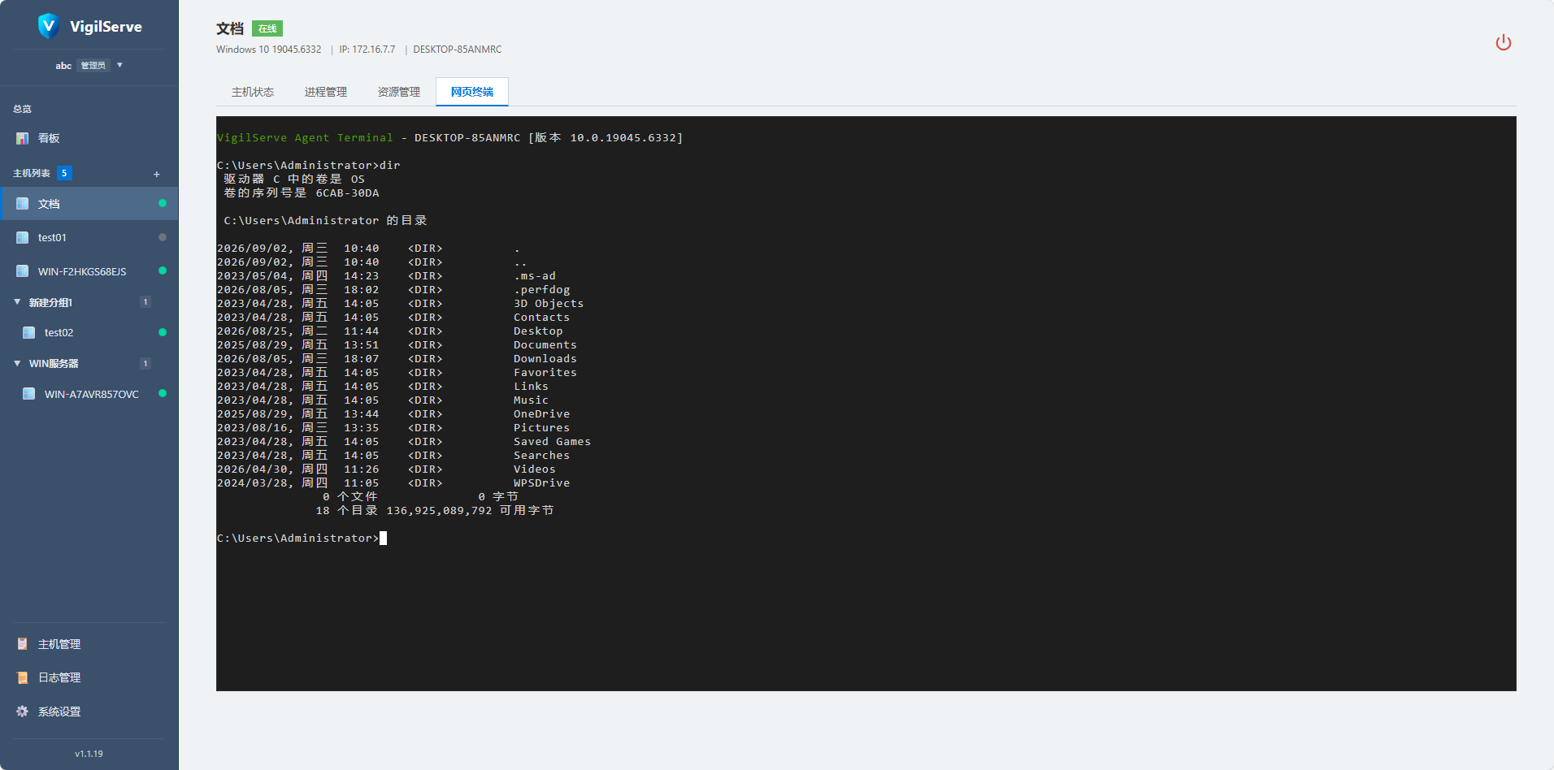Click the VigilServe Agent Terminal header line
This screenshot has width=1554, height=770.
450,138
